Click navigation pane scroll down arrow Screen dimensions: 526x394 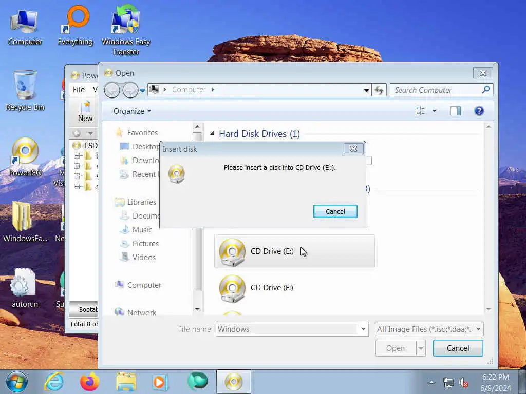(197, 309)
